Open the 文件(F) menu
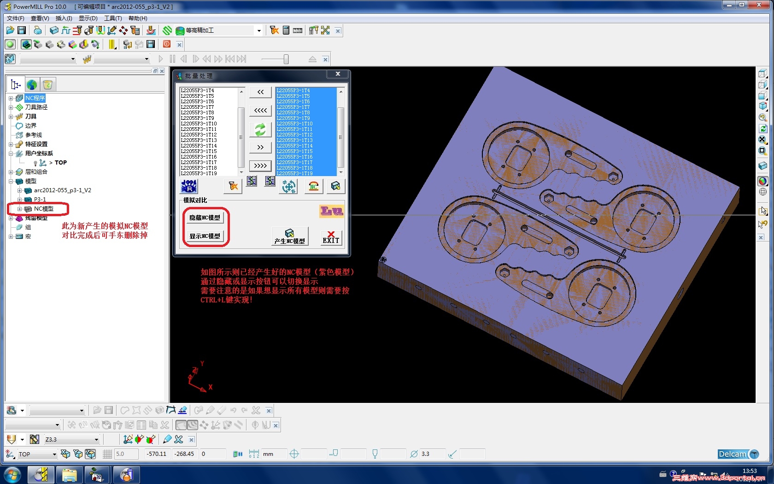The height and width of the screenshot is (484, 774). click(16, 18)
